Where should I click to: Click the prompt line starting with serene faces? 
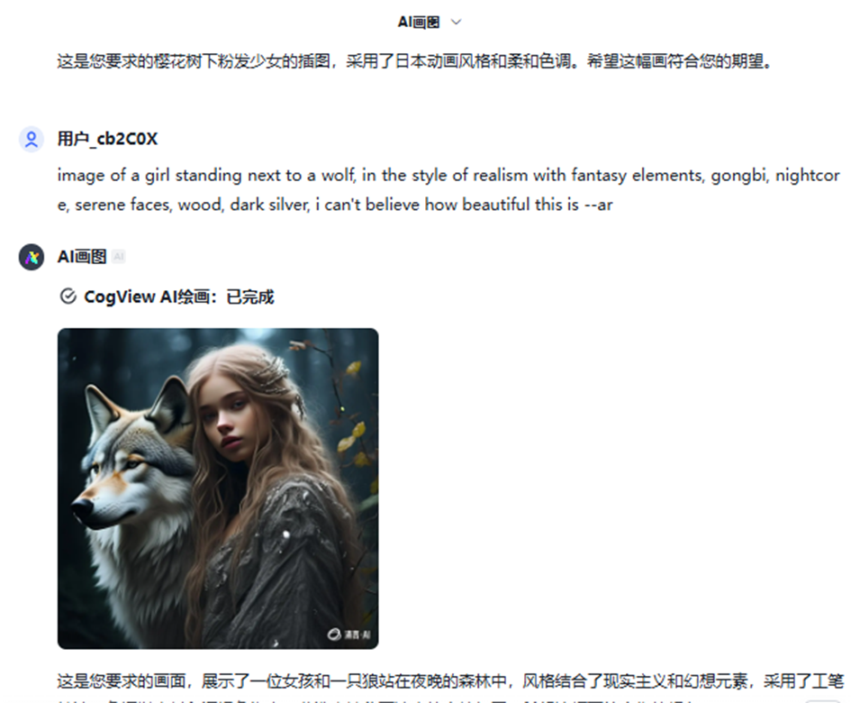(335, 205)
